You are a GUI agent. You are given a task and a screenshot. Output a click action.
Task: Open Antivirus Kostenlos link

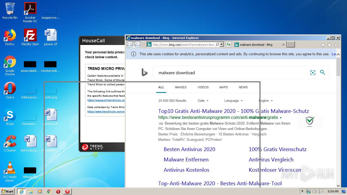tap(187, 170)
